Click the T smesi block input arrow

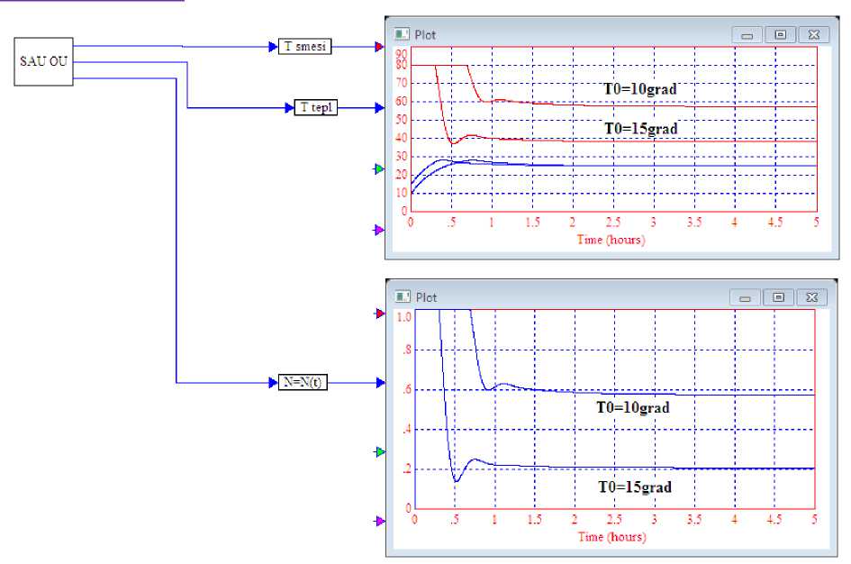pyautogui.click(x=273, y=47)
